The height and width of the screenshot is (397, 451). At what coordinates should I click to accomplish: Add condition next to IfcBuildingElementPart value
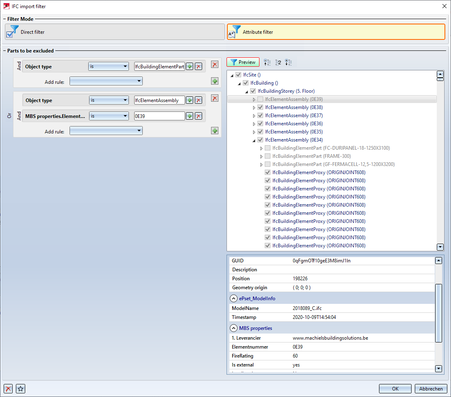(190, 66)
